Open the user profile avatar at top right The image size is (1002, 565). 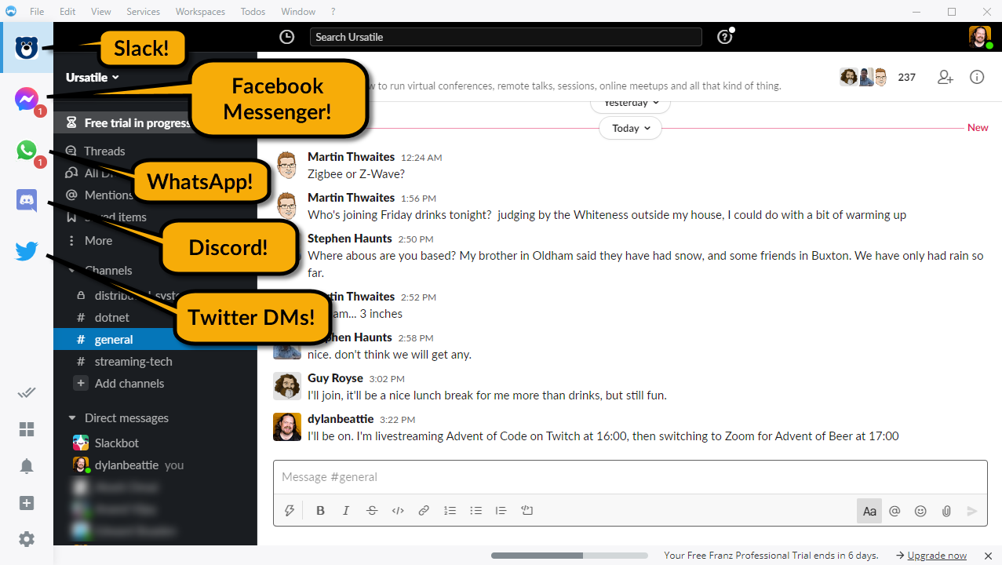tap(979, 37)
